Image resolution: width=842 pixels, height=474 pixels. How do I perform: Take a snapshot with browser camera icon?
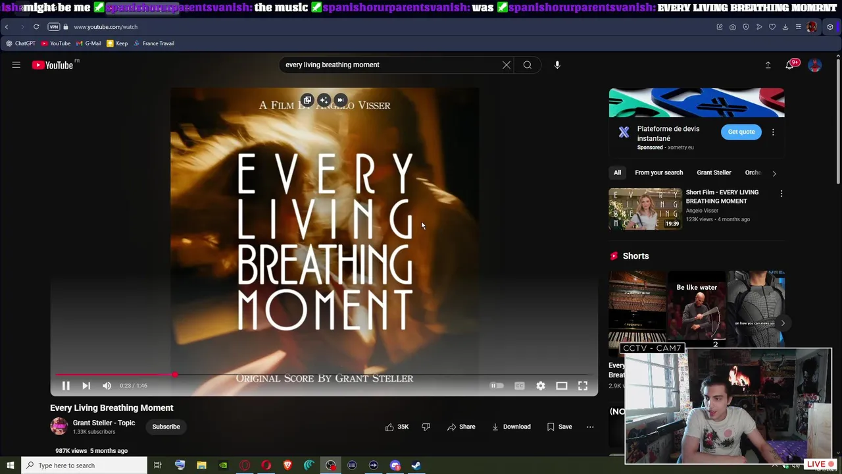click(733, 27)
